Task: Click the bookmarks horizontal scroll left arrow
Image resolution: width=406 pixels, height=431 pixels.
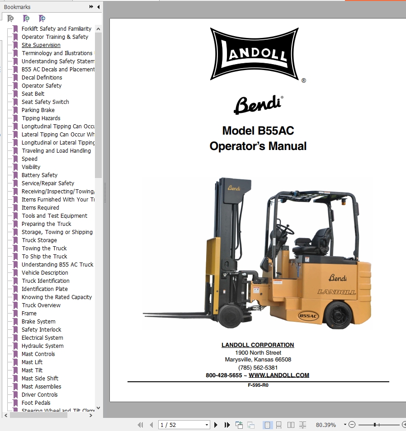Action: pos(6,415)
